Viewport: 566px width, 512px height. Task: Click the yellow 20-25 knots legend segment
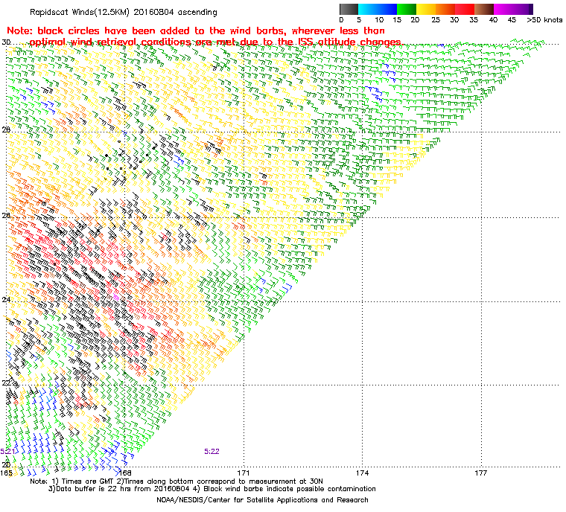pyautogui.click(x=426, y=9)
